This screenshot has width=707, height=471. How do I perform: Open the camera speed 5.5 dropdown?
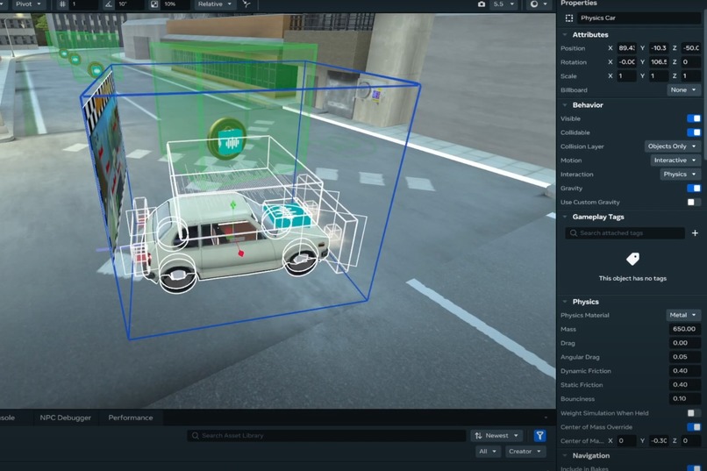pos(503,4)
